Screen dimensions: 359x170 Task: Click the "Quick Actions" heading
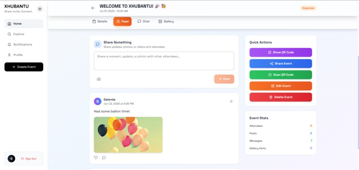pos(261,43)
